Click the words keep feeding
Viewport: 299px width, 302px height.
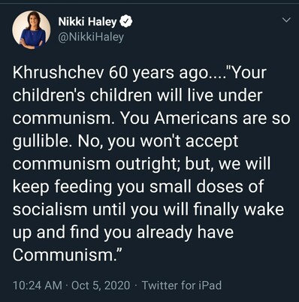62,187
